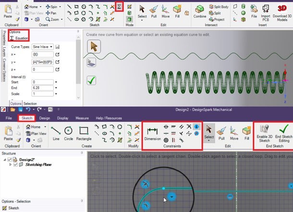Open the Combine tool in the Intersect group
The height and width of the screenshot is (212, 293).
pos(200,12)
